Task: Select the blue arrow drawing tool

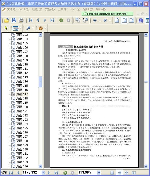Action: [x=28, y=28]
